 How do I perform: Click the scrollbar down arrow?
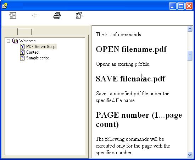(x=190, y=155)
